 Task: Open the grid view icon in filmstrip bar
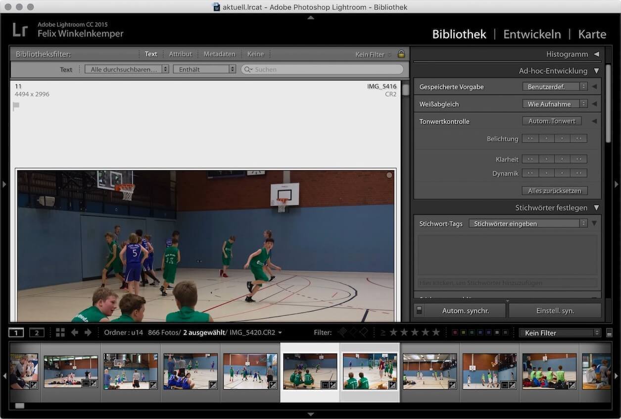pyautogui.click(x=60, y=332)
